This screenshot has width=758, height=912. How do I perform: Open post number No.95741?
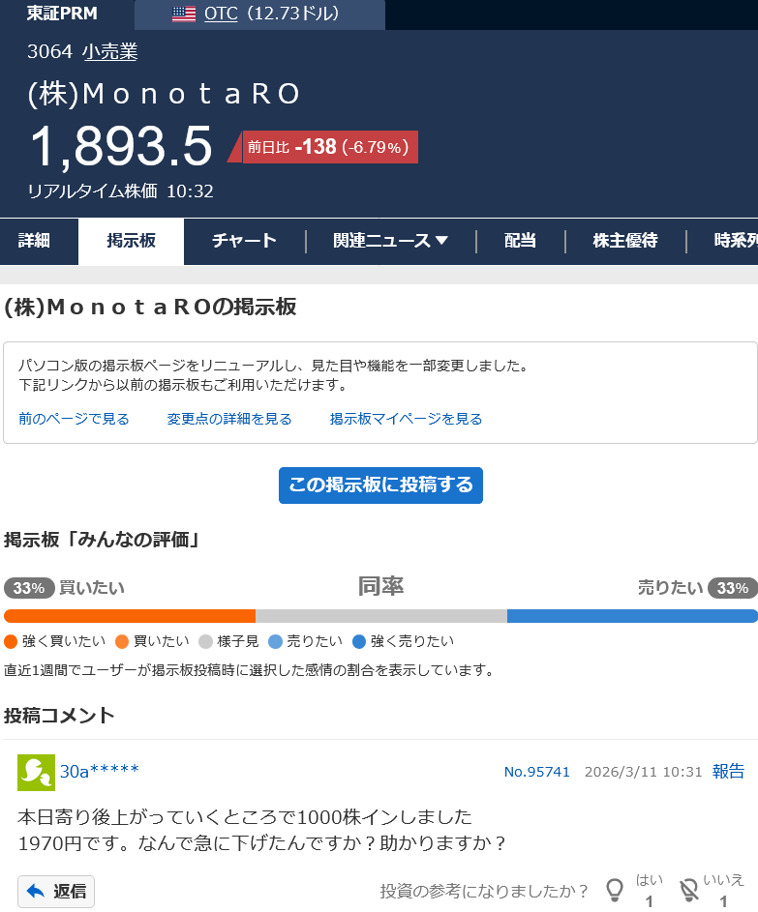point(536,772)
